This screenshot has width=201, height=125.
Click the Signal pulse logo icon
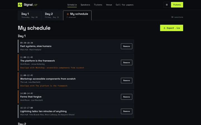pos(20,5)
